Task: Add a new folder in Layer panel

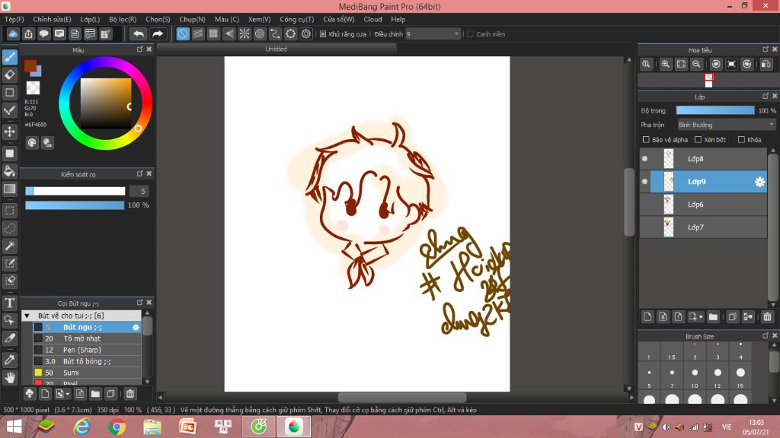Action: pyautogui.click(x=713, y=317)
